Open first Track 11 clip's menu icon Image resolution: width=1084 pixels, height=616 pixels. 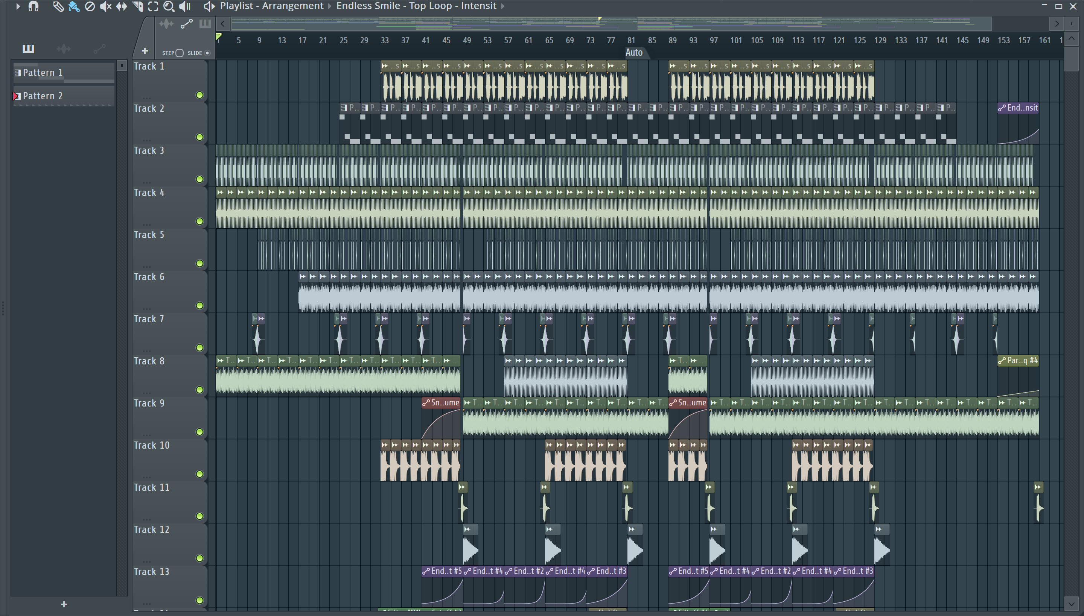(x=462, y=487)
